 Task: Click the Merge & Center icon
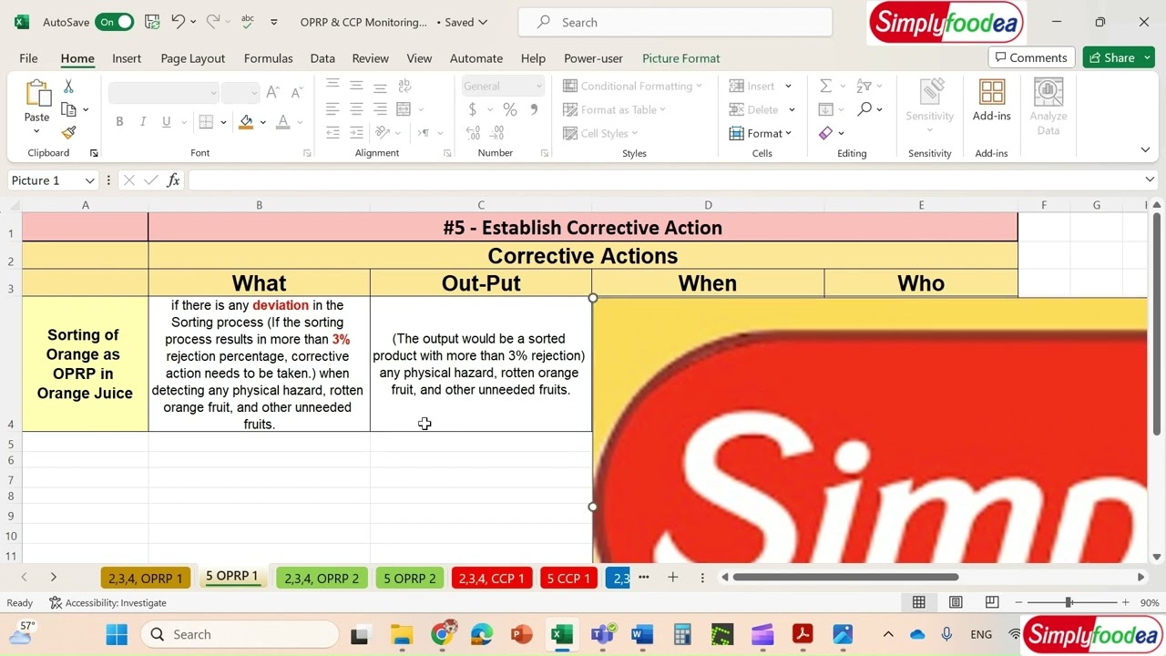[x=404, y=109]
